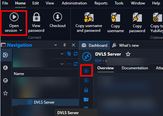Open the Window menu tab
Screen dimensions: 163x116
click(x=138, y=3)
